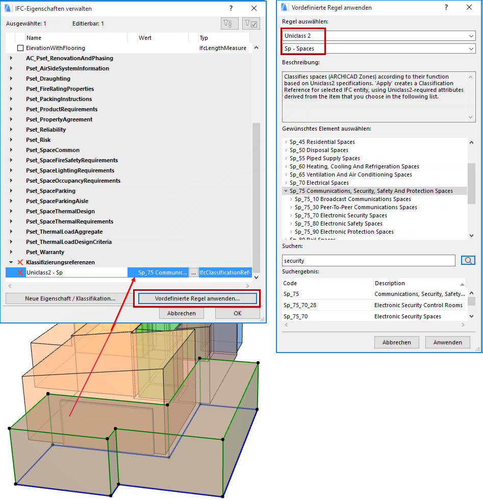Select Sp_75_30 Peer-To-Peer Communications Spaces
This screenshot has height=500, width=483.
(356, 207)
